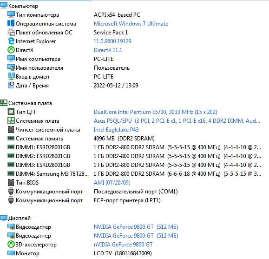The image size is (269, 259).
Task: Click the Windows logo beside Операционная система
Action: pyautogui.click(x=11, y=23)
